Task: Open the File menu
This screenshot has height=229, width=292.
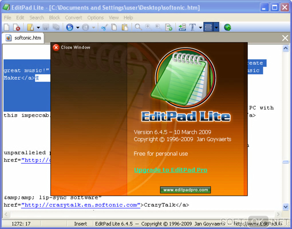Action: pos(8,18)
